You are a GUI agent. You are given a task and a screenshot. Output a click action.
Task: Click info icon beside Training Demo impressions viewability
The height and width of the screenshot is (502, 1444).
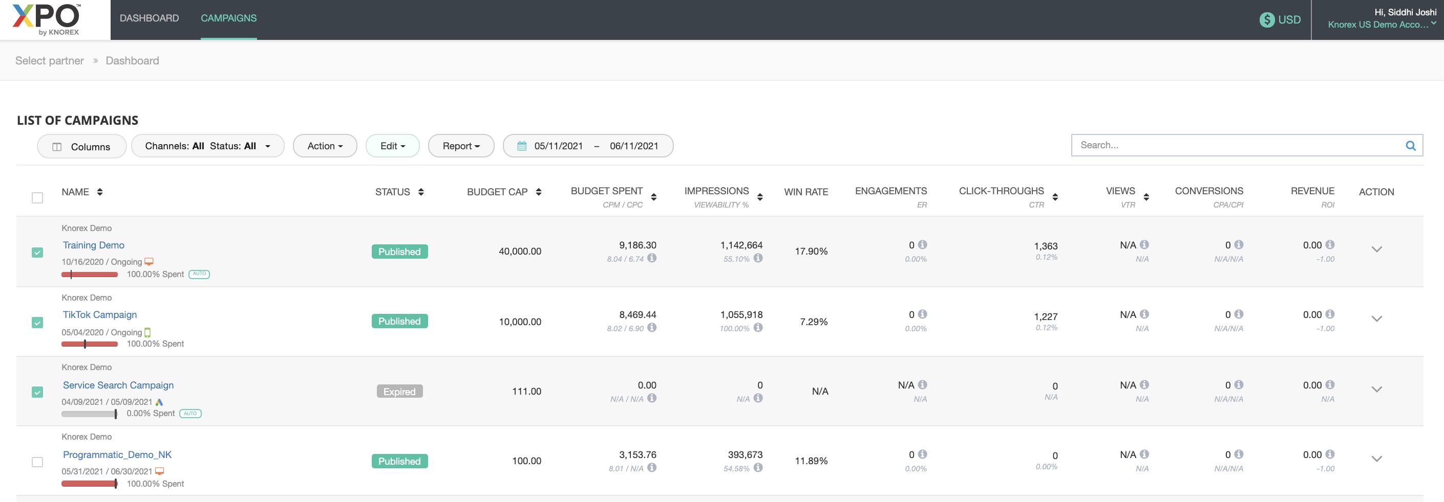(x=758, y=258)
